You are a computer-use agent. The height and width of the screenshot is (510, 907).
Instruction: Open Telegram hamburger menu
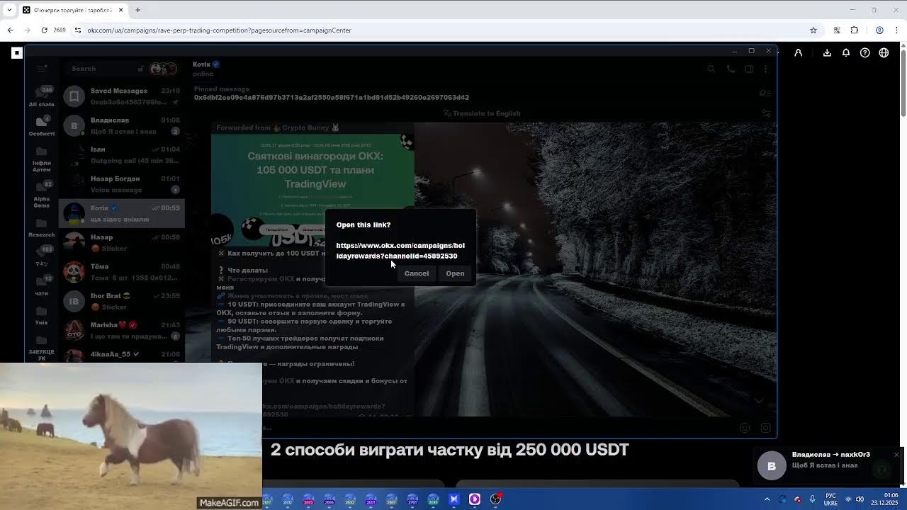point(42,69)
